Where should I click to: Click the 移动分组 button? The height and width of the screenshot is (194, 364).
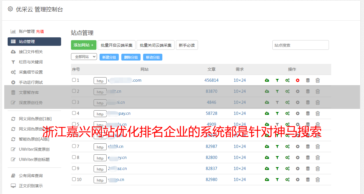pyautogui.click(x=153, y=57)
